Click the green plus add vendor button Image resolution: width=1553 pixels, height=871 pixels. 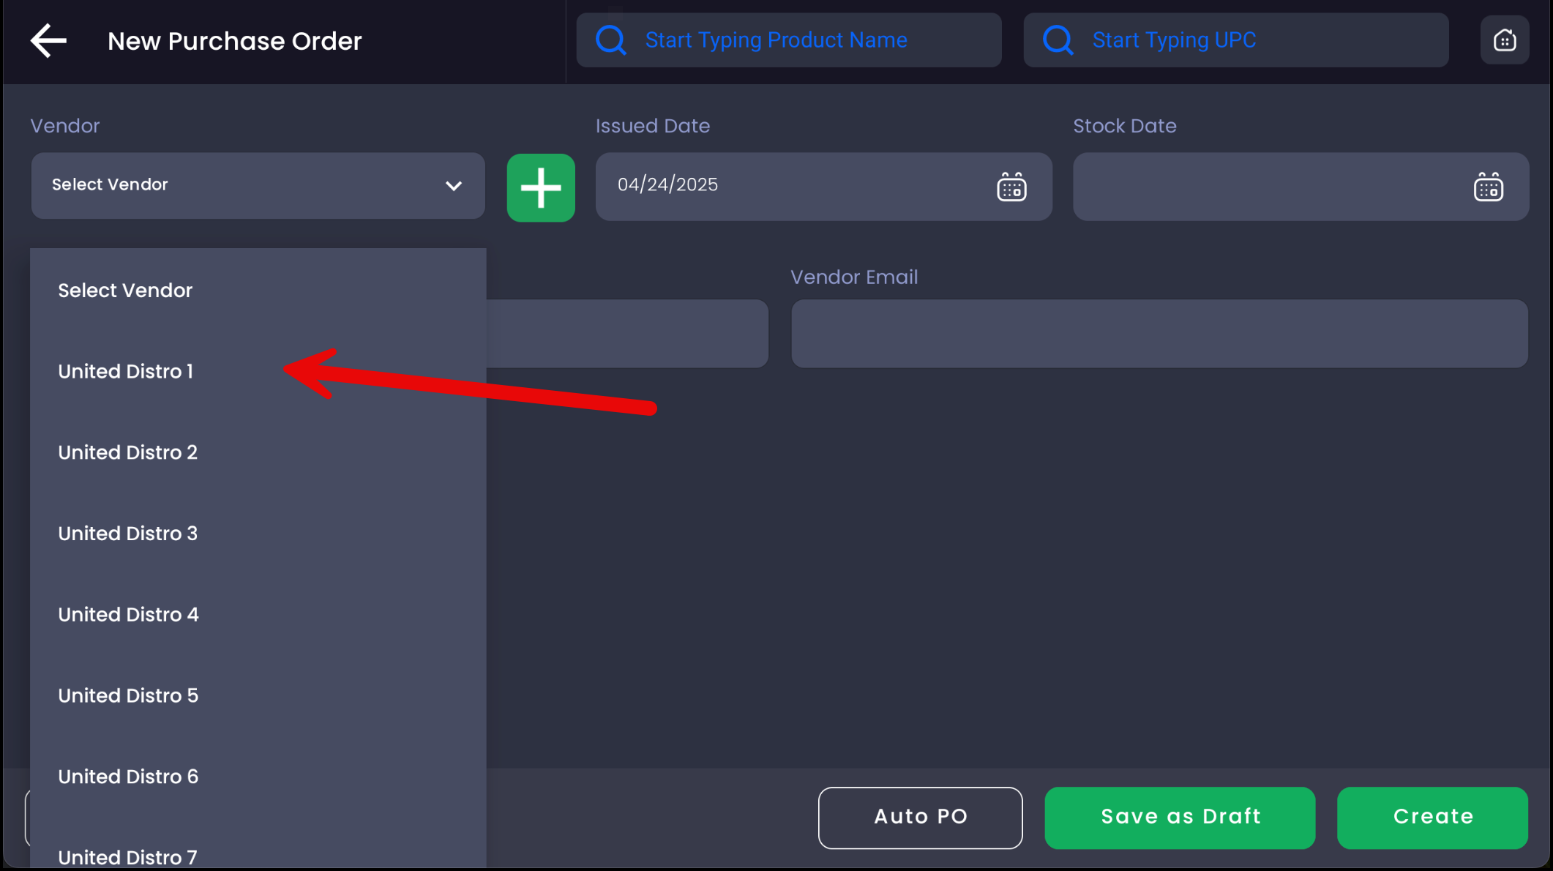tap(541, 187)
